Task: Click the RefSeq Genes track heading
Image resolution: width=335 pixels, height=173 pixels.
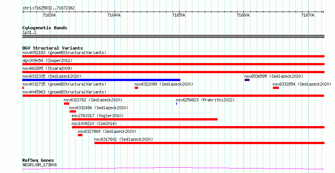Action: coord(38,160)
